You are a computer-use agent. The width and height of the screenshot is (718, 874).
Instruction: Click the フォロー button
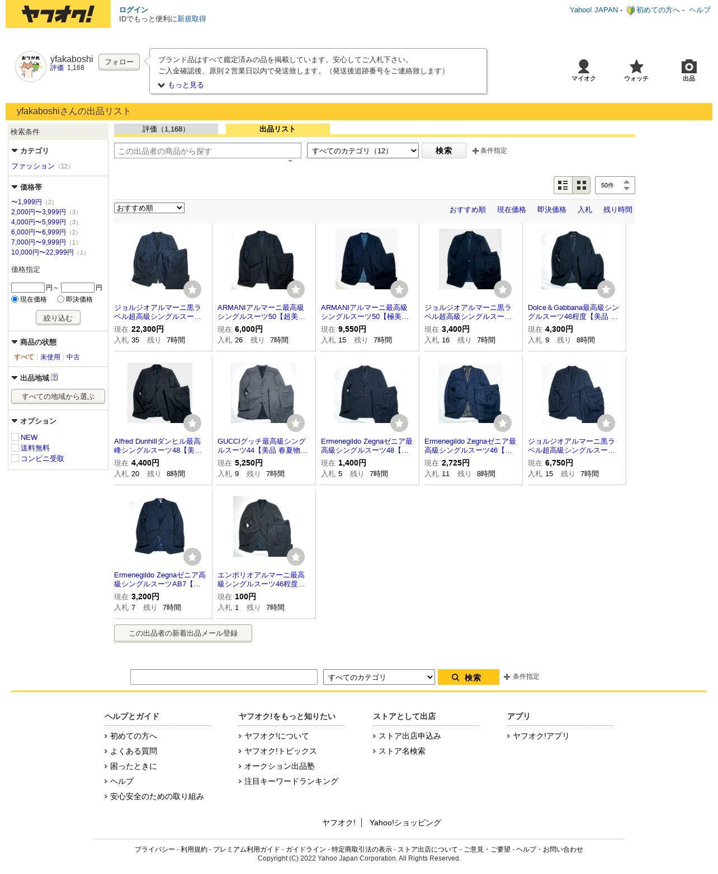(x=119, y=62)
